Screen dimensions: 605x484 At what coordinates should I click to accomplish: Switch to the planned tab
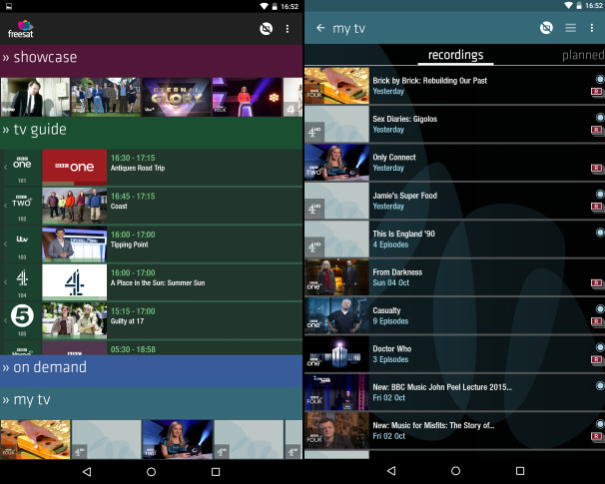tap(583, 56)
